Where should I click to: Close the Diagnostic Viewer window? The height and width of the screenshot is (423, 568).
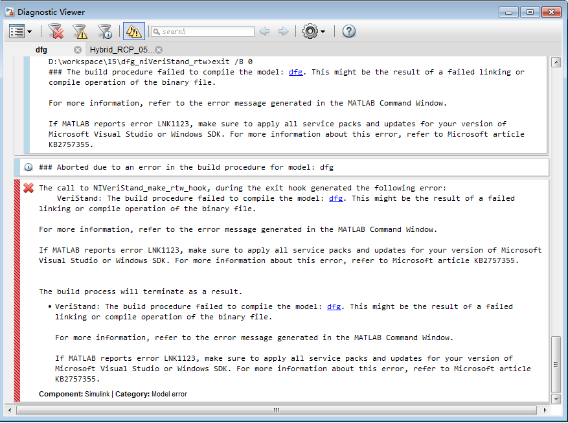(x=551, y=12)
